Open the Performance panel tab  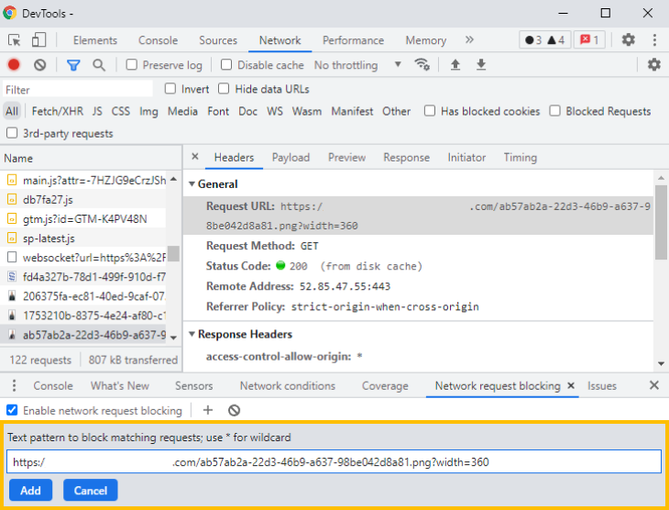(353, 40)
